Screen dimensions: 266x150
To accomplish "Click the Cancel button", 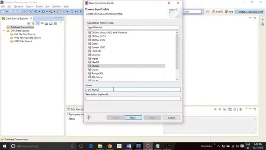I will (171, 117).
